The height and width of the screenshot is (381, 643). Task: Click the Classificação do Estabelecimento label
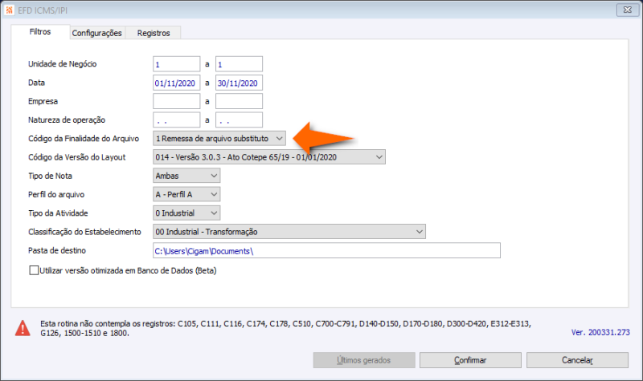tap(84, 232)
